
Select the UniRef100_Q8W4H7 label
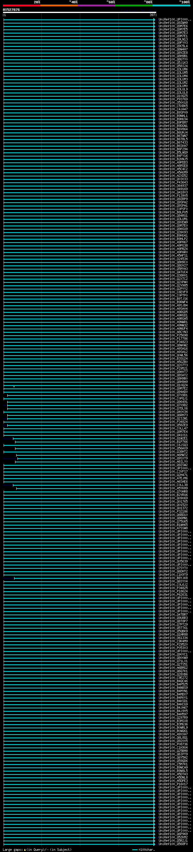(x=173, y=49)
